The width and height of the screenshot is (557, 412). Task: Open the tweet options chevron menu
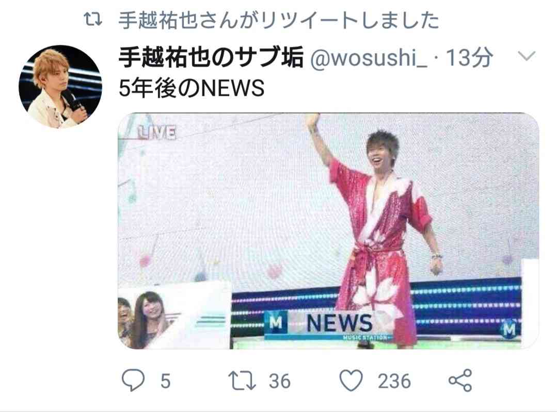coord(527,56)
